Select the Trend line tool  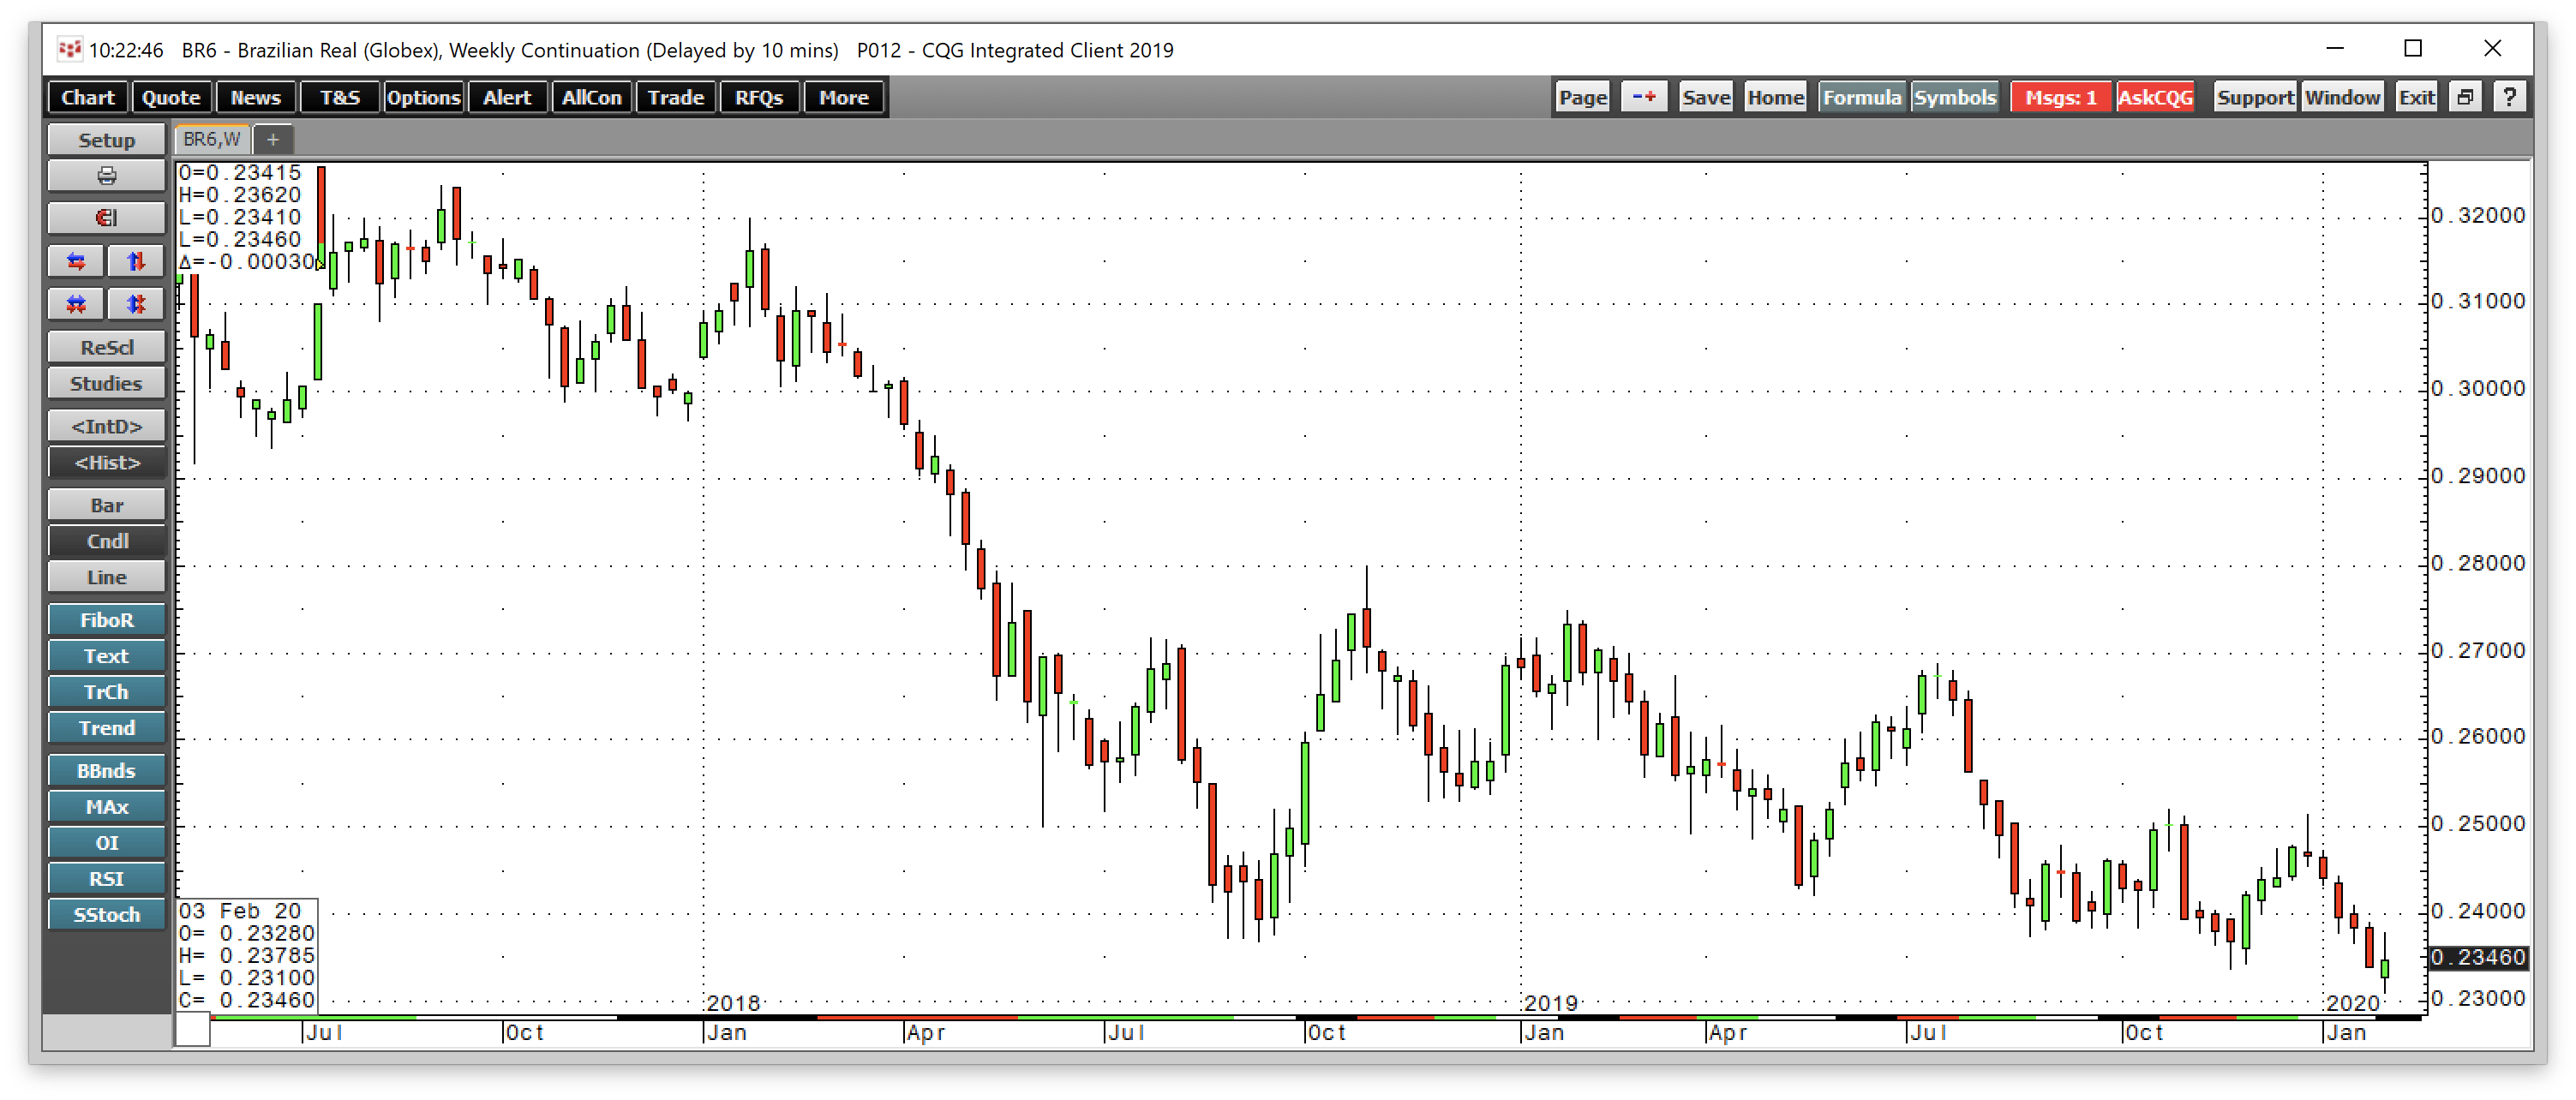click(x=106, y=728)
